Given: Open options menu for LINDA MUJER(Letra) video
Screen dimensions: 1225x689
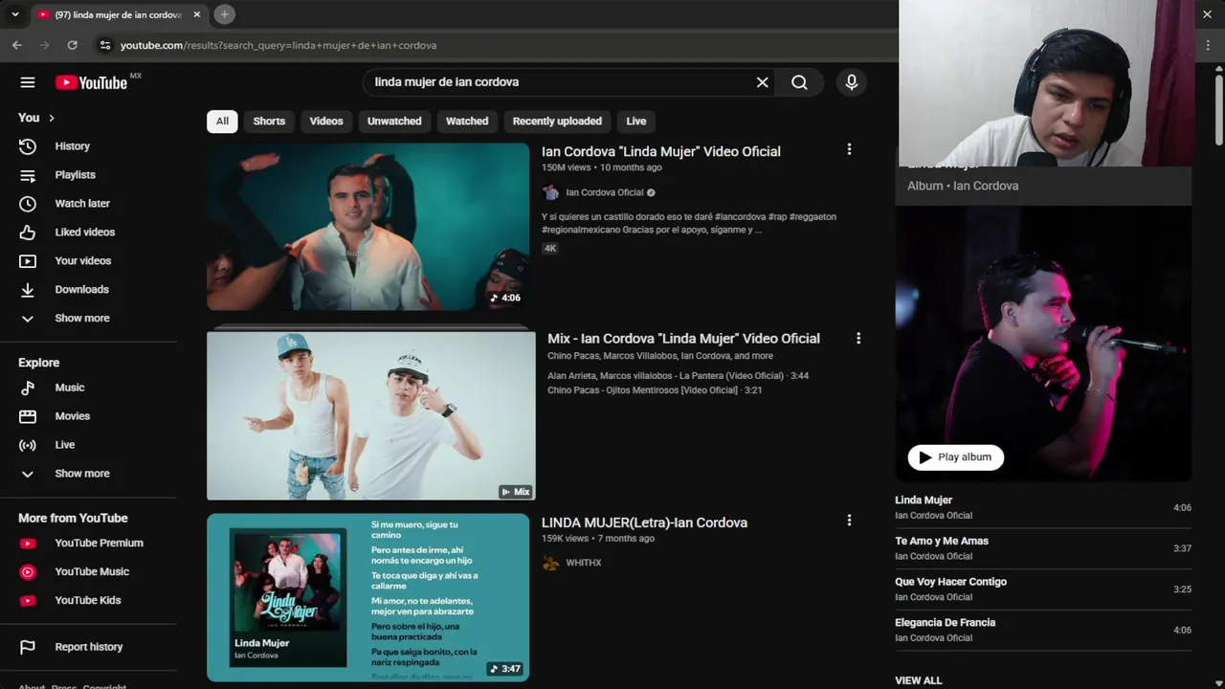Looking at the screenshot, I should coord(849,520).
